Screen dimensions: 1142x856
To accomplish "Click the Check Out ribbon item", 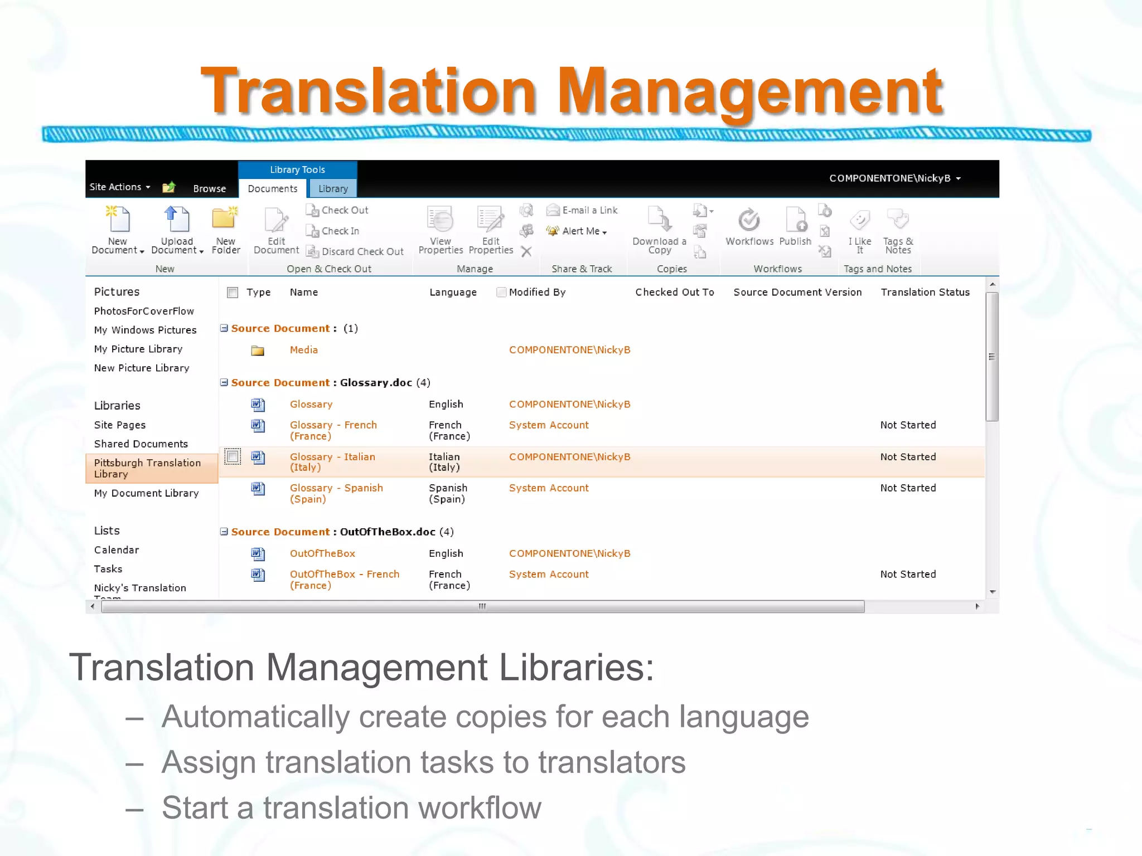I will coord(337,211).
